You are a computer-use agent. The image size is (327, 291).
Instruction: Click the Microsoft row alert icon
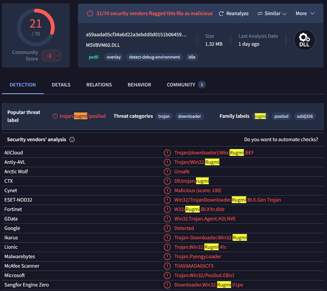(167, 276)
